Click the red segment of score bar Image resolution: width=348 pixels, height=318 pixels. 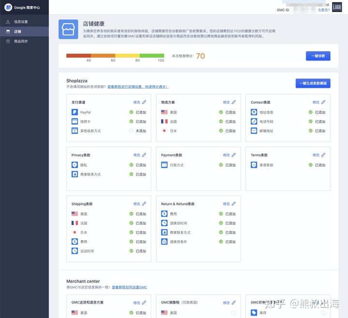[79, 56]
